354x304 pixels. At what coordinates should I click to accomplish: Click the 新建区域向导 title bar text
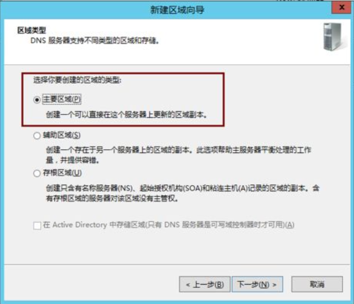[x=177, y=10]
